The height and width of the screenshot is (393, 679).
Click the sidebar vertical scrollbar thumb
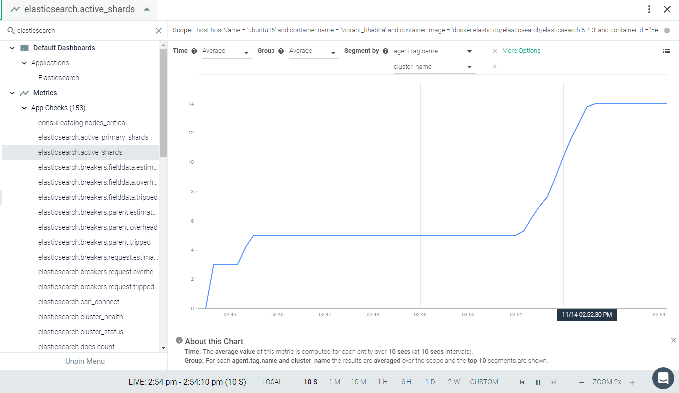(163, 103)
